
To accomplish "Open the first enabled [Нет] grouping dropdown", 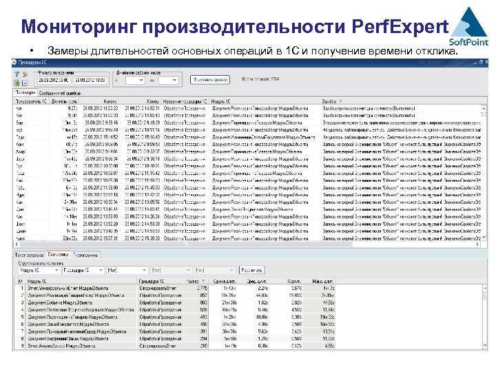I will (x=127, y=270).
